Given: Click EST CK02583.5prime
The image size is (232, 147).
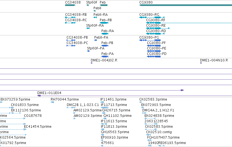Looking at the screenshot, I should (150, 129).
